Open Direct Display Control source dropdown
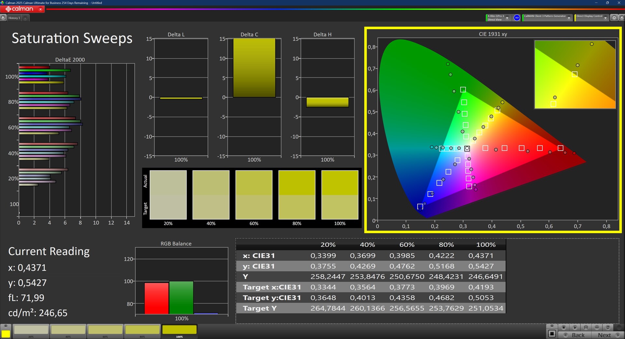This screenshot has height=339, width=625. pyautogui.click(x=605, y=18)
